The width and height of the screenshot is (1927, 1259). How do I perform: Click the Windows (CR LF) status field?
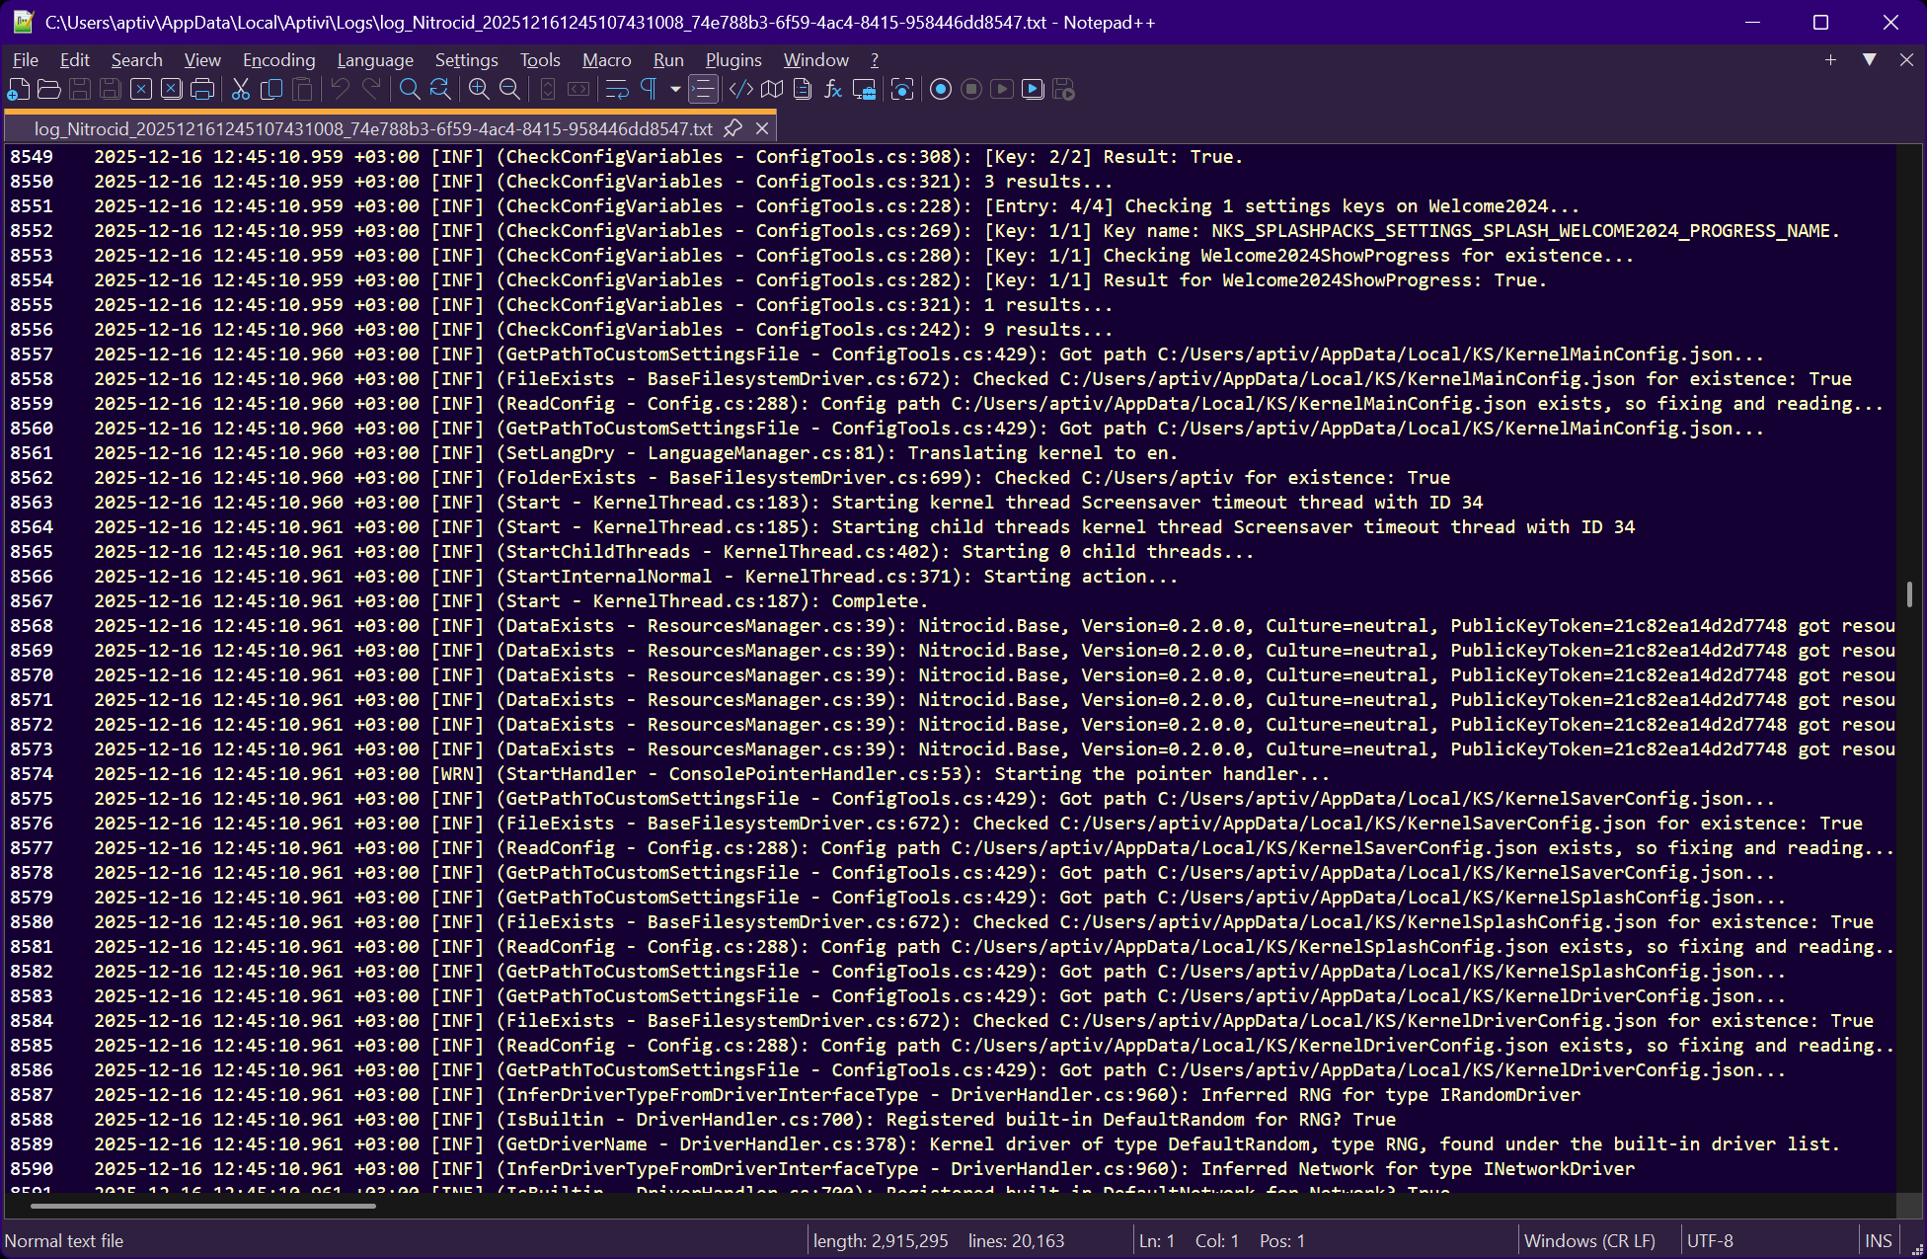(x=1589, y=1241)
